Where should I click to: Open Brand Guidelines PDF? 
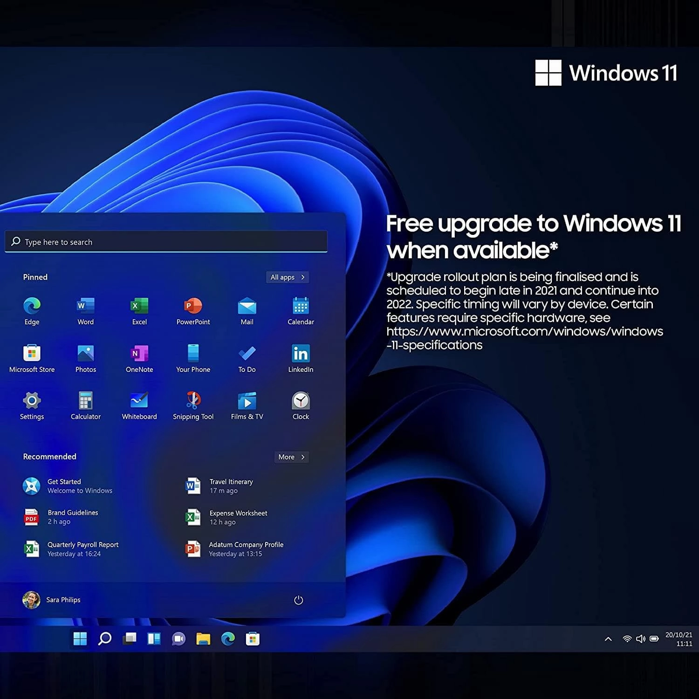click(x=61, y=517)
